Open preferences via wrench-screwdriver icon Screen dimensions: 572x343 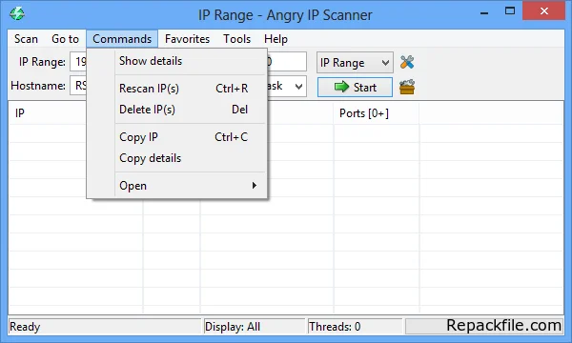click(x=407, y=62)
